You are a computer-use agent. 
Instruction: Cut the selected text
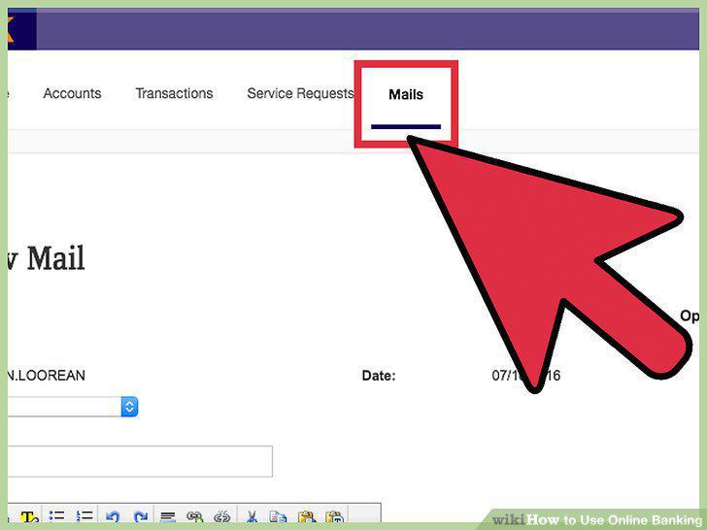[252, 516]
